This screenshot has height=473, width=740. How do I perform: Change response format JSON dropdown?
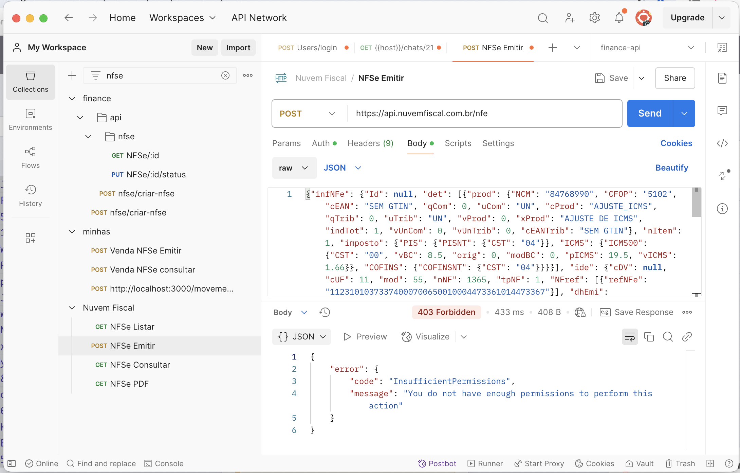[x=301, y=337]
